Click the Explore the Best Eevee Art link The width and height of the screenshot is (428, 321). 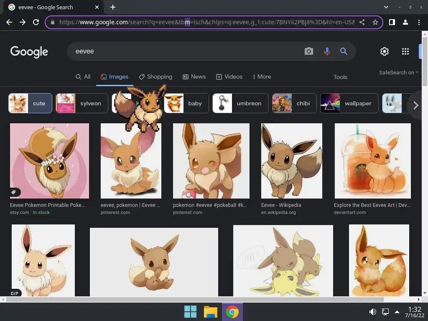tap(372, 205)
